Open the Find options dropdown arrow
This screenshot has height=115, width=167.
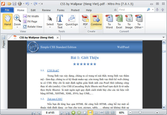coord(153,10)
